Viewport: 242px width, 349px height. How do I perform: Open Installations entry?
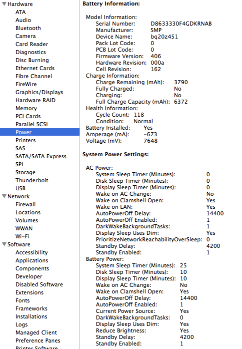(31, 316)
